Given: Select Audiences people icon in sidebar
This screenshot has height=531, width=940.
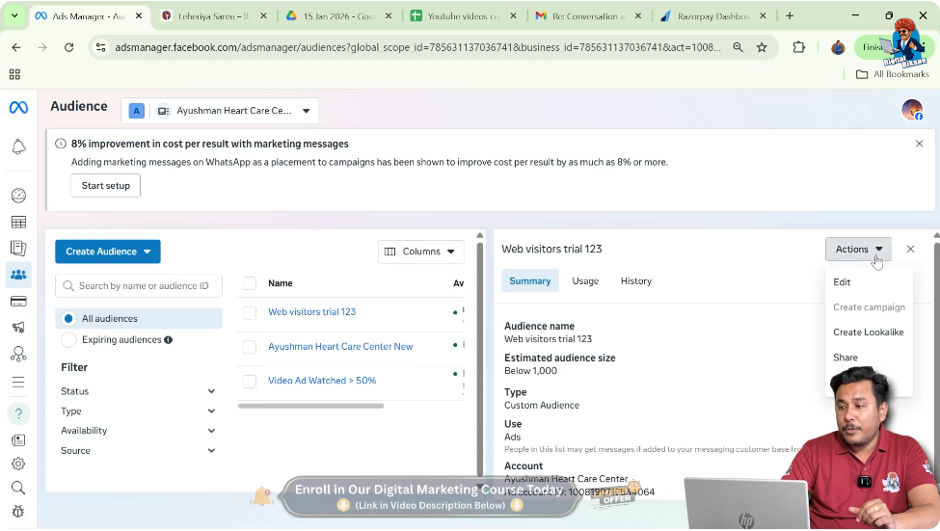Looking at the screenshot, I should (x=18, y=275).
